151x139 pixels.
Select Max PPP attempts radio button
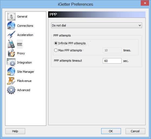[56, 50]
